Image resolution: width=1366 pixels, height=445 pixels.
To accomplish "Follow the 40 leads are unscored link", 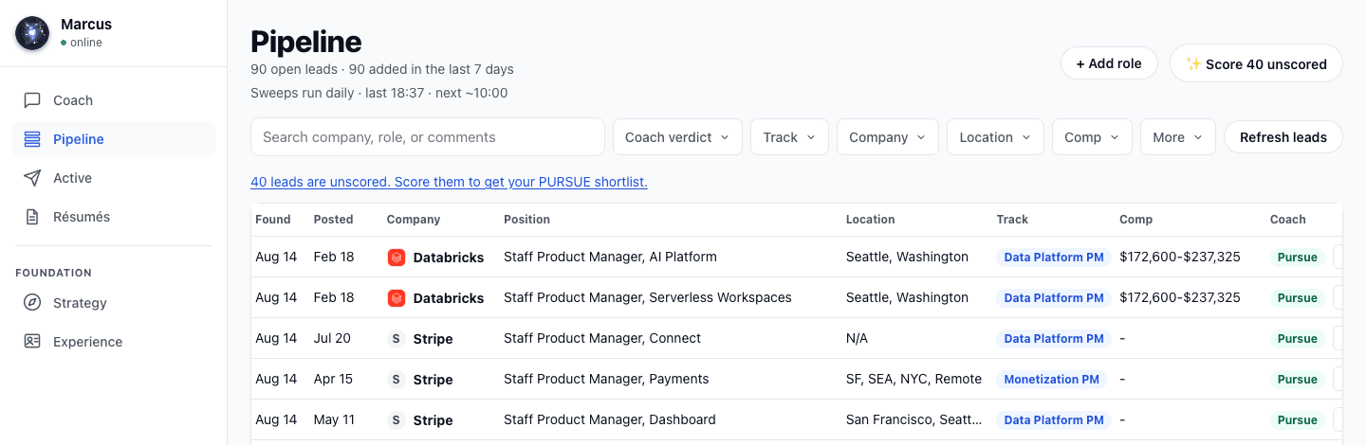I will (449, 182).
